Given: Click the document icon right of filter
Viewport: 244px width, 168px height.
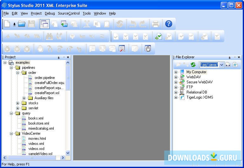Looking at the screenshot, I should 235,65.
